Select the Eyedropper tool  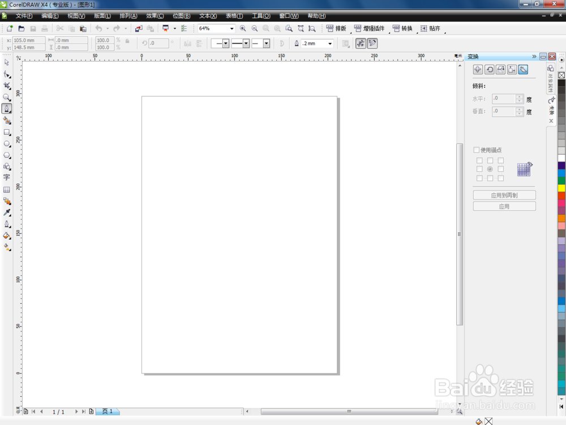pyautogui.click(x=7, y=213)
